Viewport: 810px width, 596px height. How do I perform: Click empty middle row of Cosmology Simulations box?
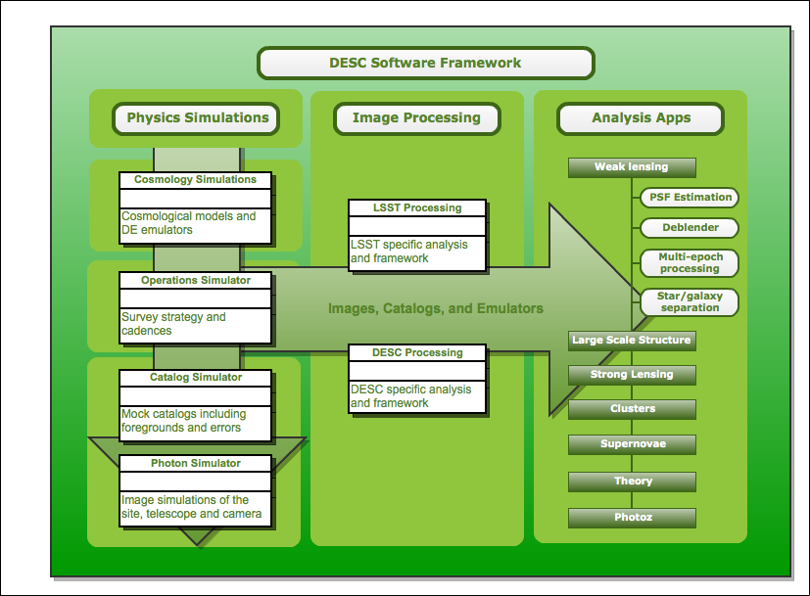195,198
